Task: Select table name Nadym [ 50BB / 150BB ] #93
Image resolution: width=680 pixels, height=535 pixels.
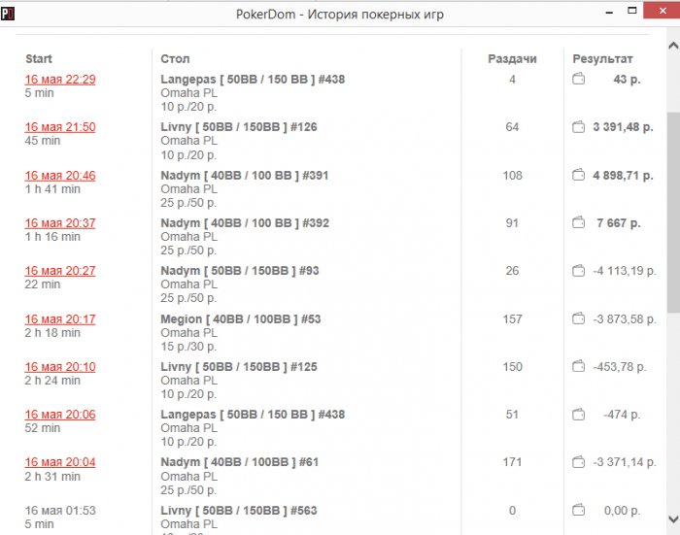Action: pyautogui.click(x=240, y=271)
